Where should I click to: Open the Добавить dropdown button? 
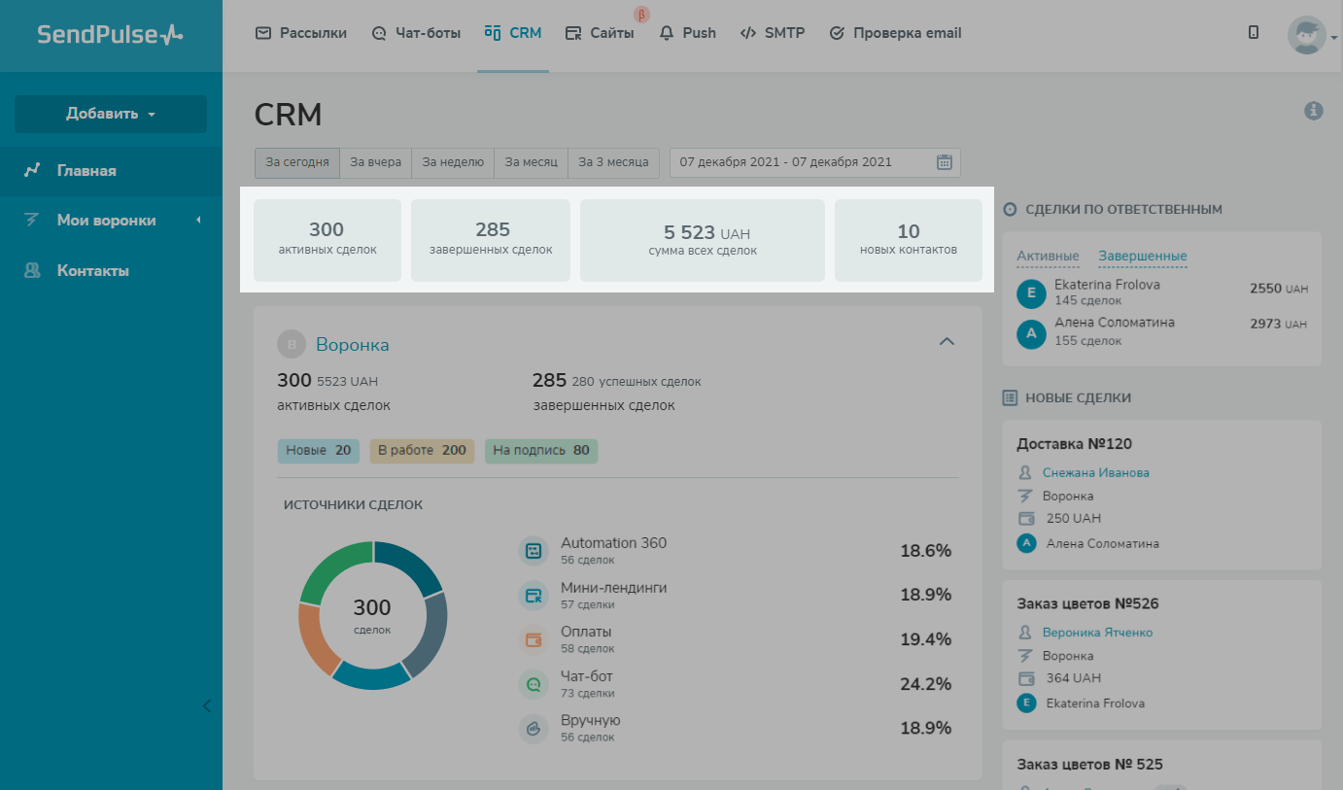(111, 114)
